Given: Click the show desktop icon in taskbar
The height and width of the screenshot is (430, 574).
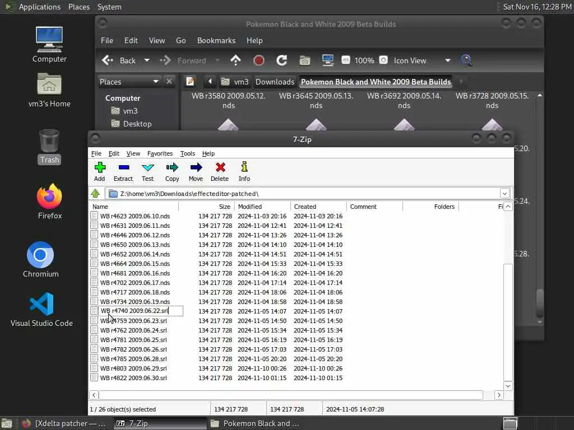Looking at the screenshot, I should (x=7, y=423).
